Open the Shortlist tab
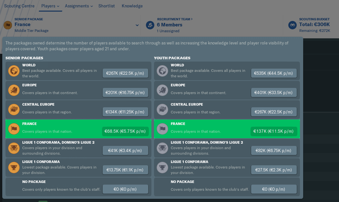339x202 pixels. pos(107,6)
